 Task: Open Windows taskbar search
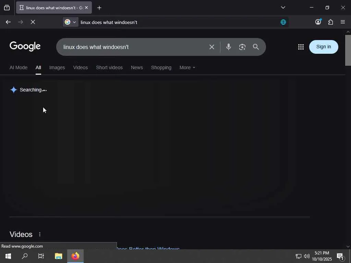tap(25, 256)
